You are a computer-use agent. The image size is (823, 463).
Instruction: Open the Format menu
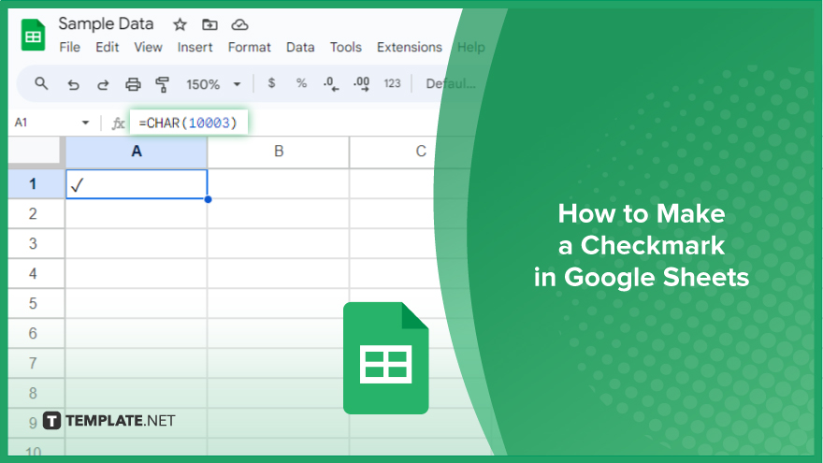(x=250, y=48)
